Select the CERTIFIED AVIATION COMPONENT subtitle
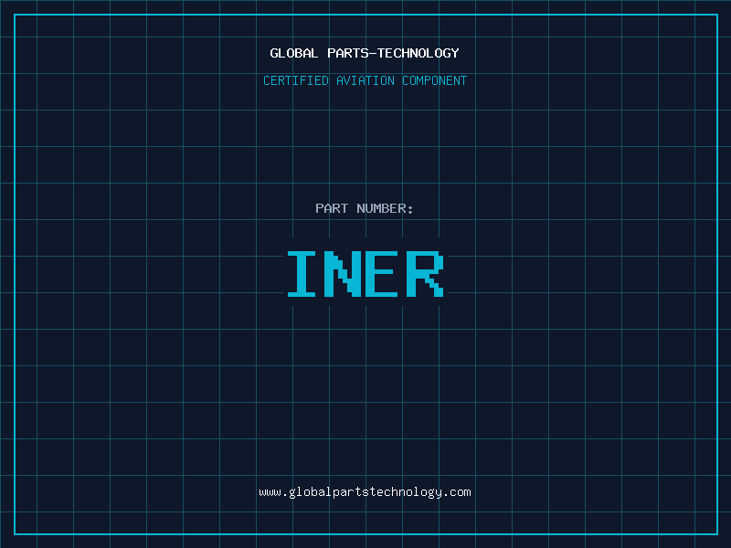Viewport: 731px width, 548px height. (x=365, y=80)
